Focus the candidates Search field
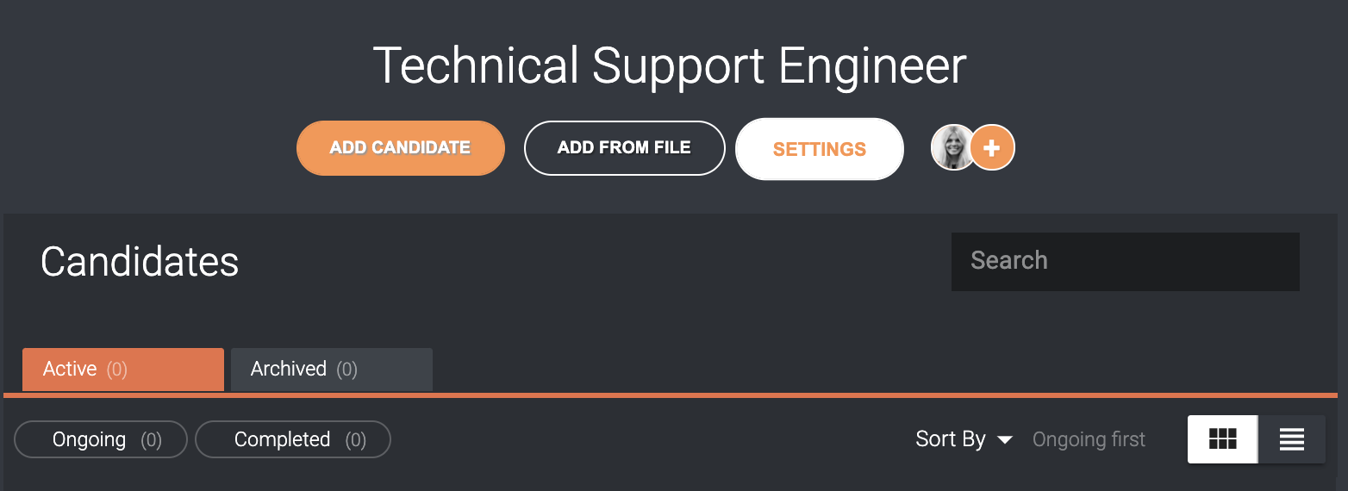This screenshot has width=1348, height=491. pyautogui.click(x=1126, y=261)
